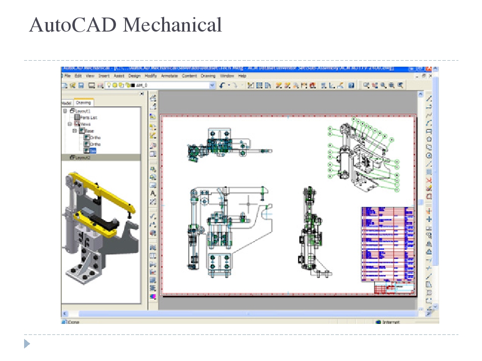Screen dimensions: 482x361
Task: Open the Help menu
Action: (242, 76)
